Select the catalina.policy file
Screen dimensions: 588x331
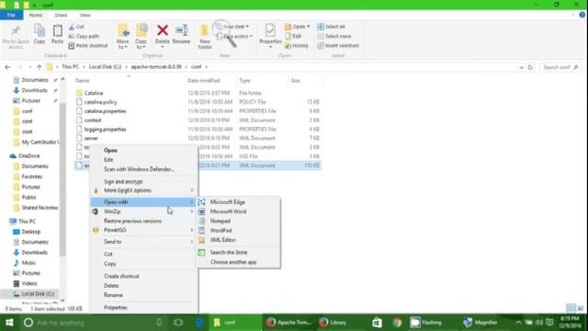pyautogui.click(x=100, y=102)
